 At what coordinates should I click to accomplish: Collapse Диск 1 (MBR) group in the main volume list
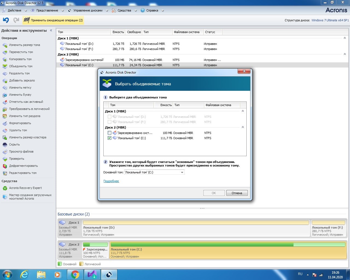pyautogui.click(x=345, y=38)
